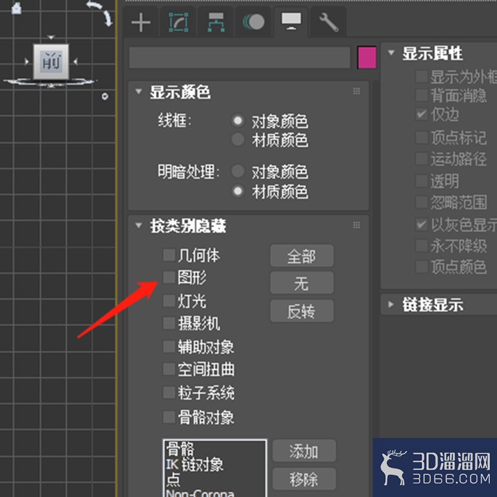The image size is (497, 497).
Task: Select 对象颜色 radio for 线框
Action: (238, 121)
